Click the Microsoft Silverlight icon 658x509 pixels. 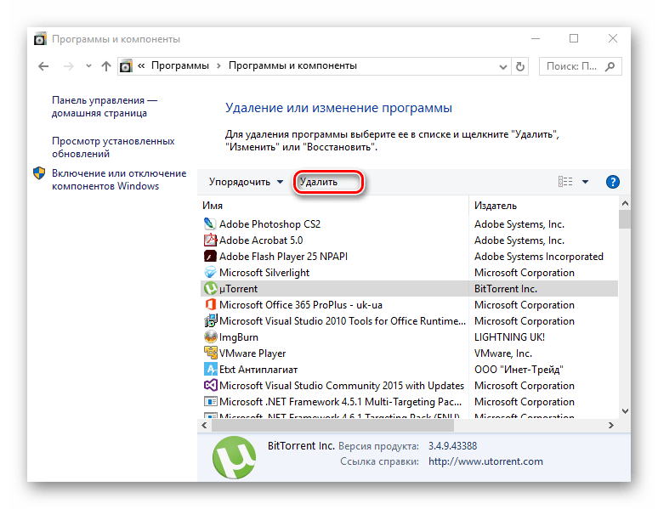[210, 272]
